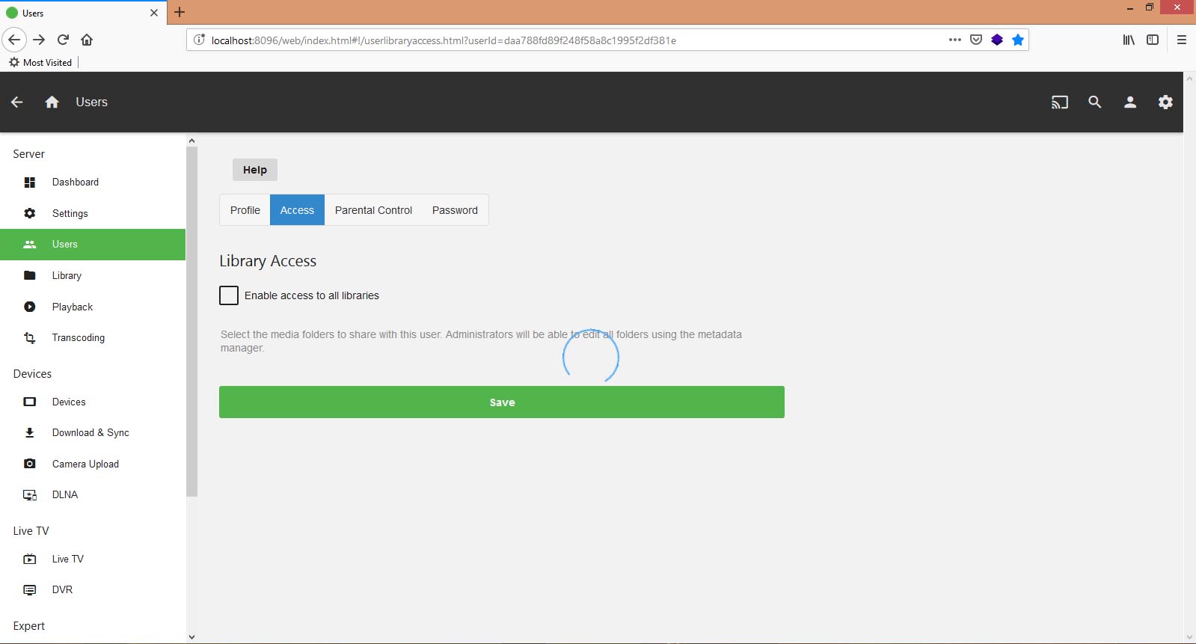Image resolution: width=1196 pixels, height=644 pixels.
Task: Click the Devices rectangle icon in sidebar
Action: [x=30, y=402]
